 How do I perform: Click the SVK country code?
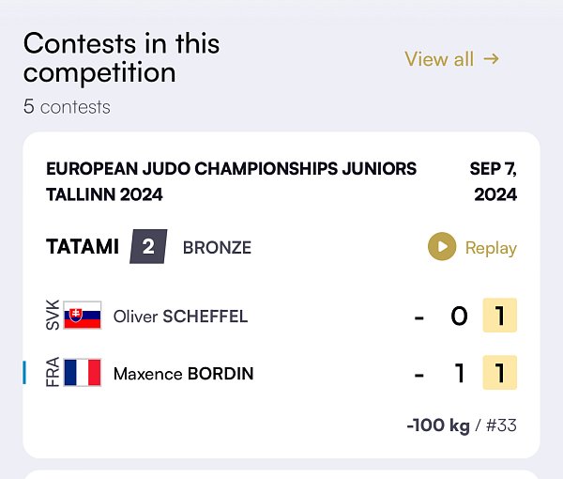coord(53,315)
